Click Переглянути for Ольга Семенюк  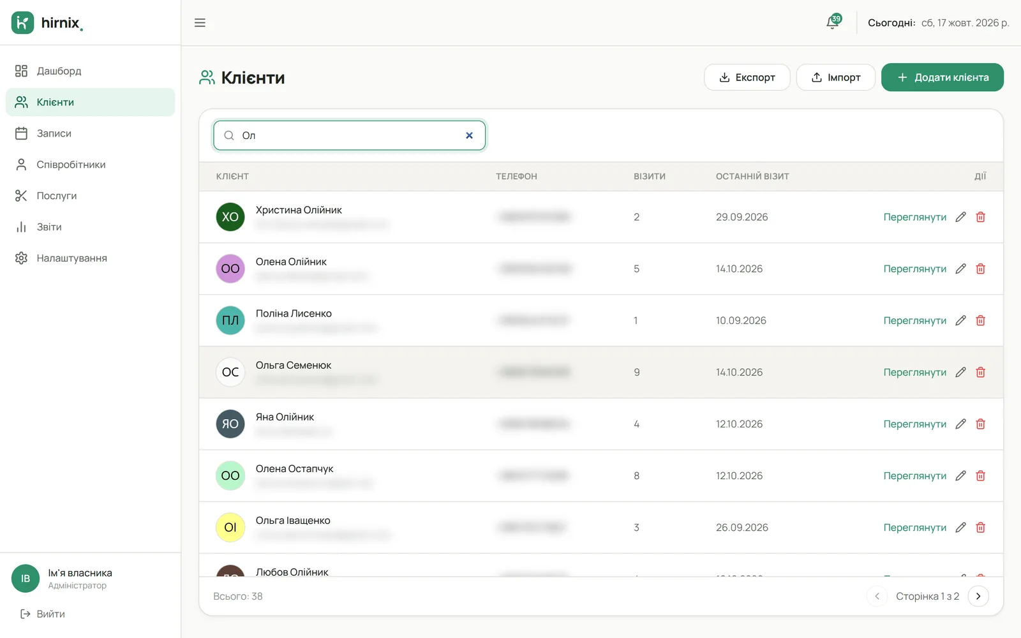click(914, 372)
